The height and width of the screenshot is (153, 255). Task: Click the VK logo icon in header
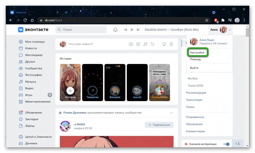21,30
